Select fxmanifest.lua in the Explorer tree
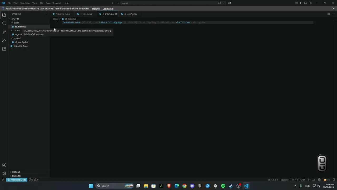 [21, 46]
